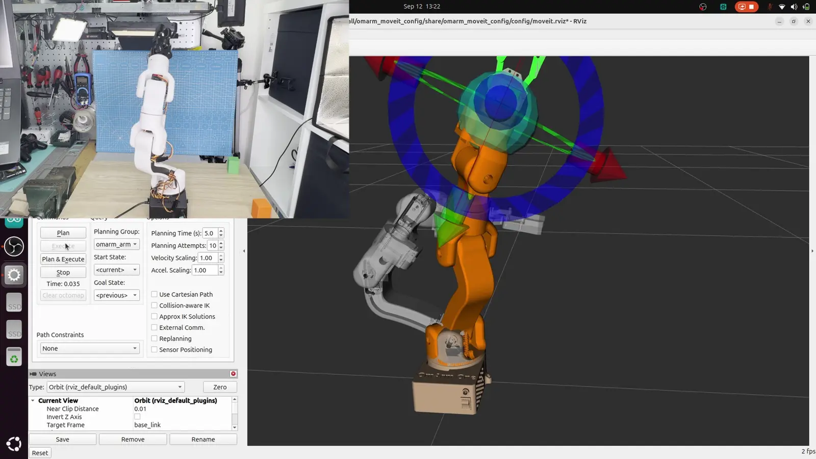
Task: Open the lower SSD drive in dock
Action: pyautogui.click(x=14, y=329)
